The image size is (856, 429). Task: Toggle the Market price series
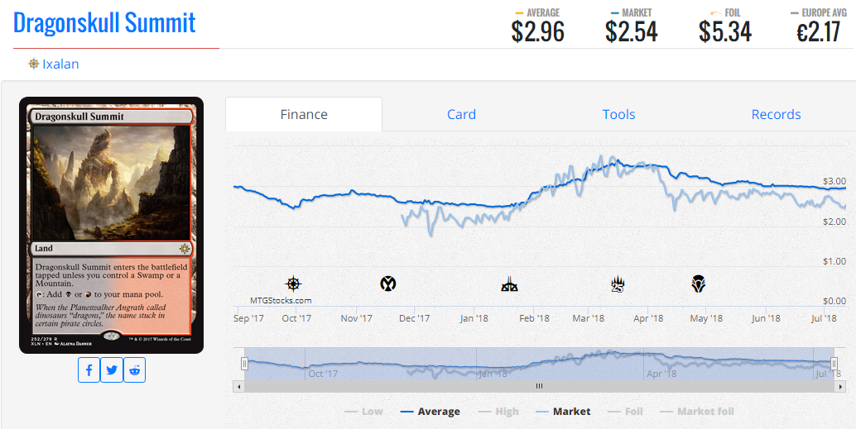(563, 412)
